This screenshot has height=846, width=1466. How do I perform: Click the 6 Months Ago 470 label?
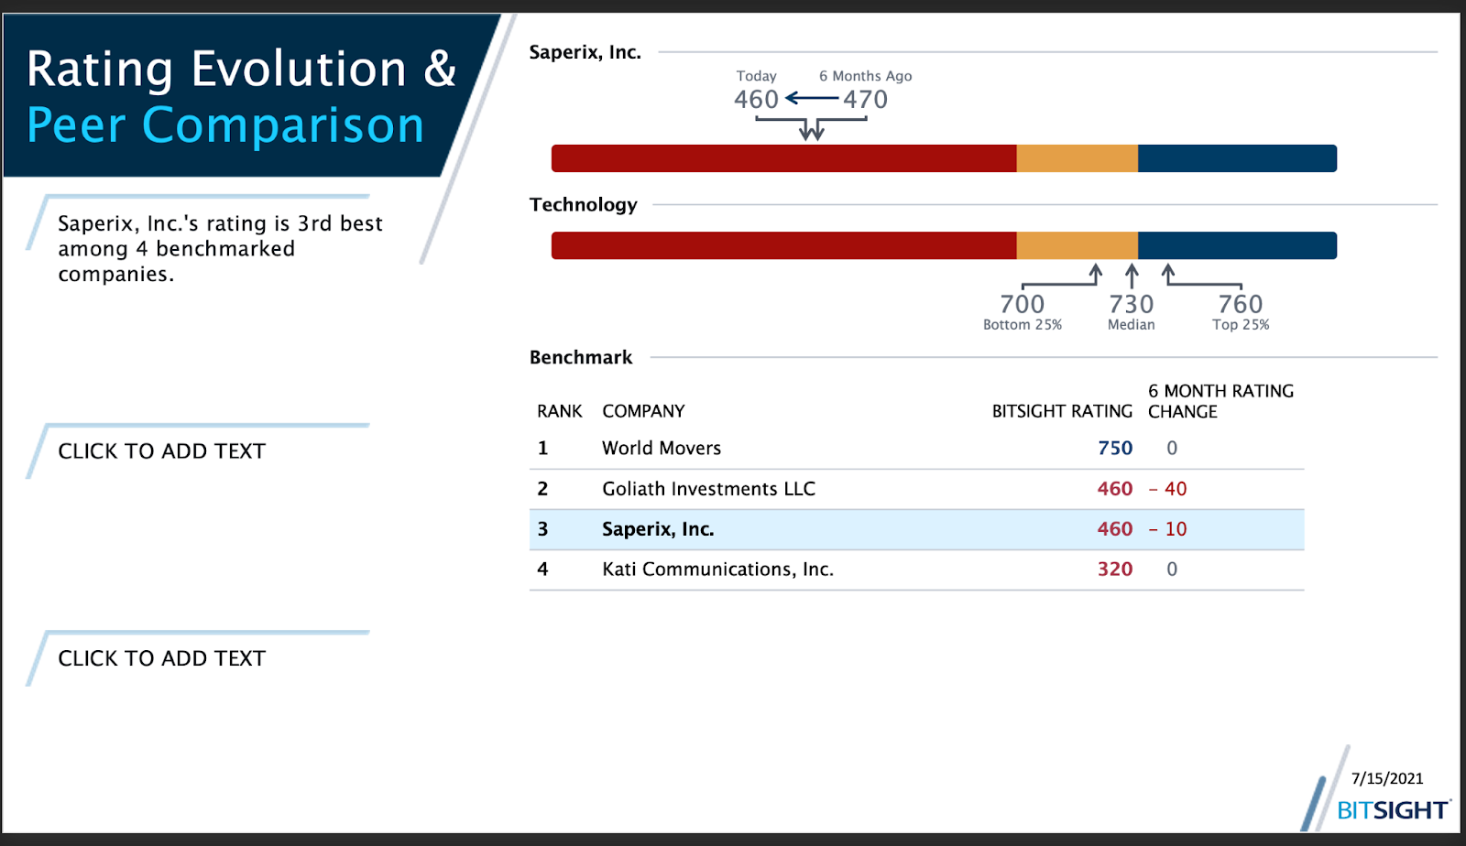point(864,100)
